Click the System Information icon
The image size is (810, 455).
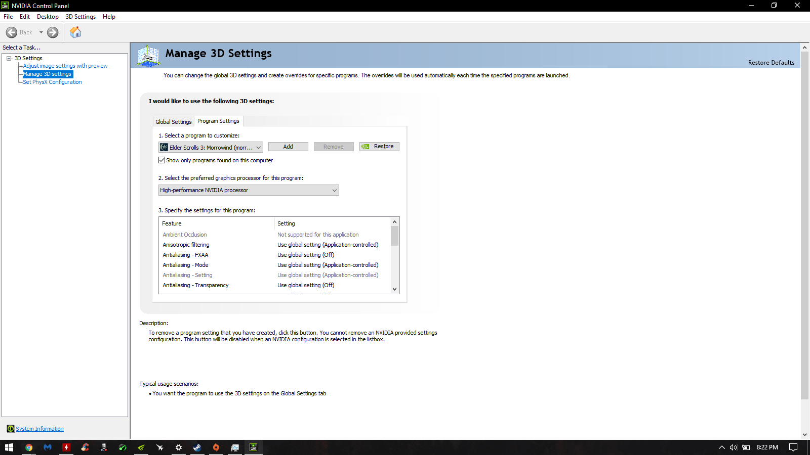pyautogui.click(x=11, y=429)
